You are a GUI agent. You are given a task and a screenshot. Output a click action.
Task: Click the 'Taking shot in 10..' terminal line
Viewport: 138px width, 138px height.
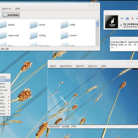tap(124, 45)
